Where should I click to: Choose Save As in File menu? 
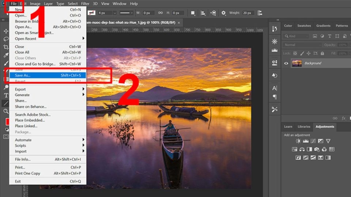(48, 75)
